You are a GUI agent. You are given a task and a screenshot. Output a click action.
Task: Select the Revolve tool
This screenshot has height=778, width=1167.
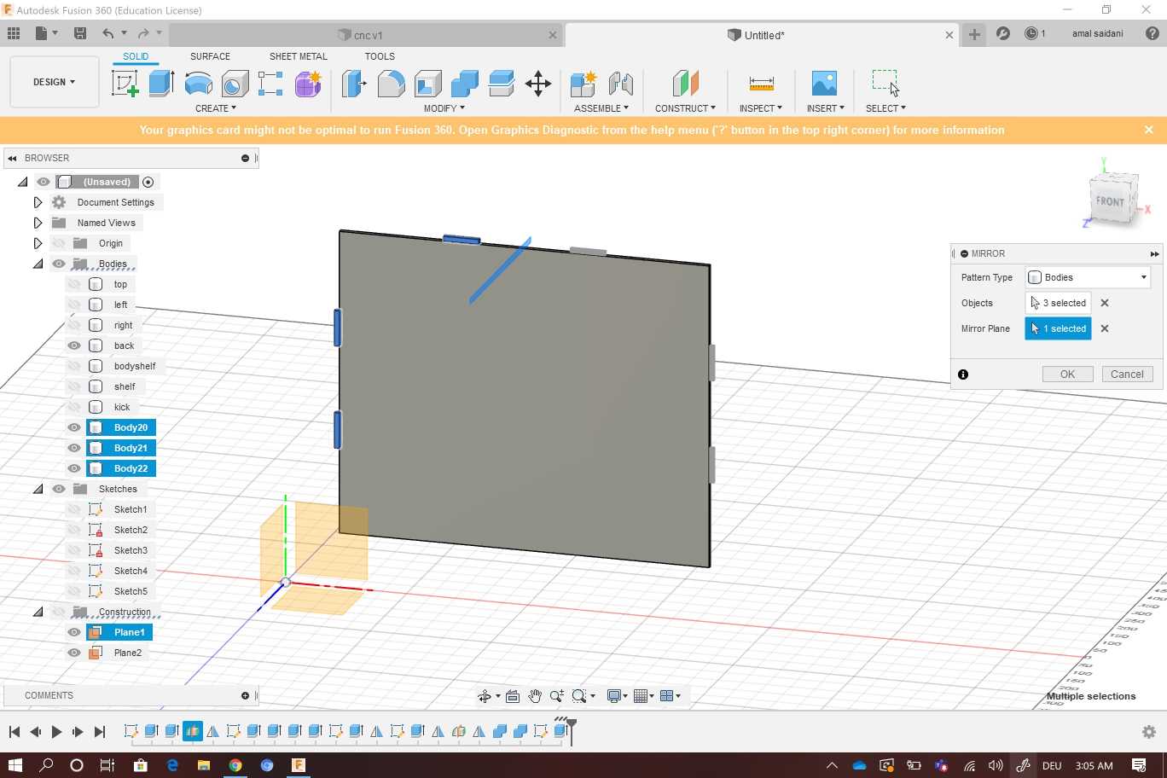click(198, 84)
